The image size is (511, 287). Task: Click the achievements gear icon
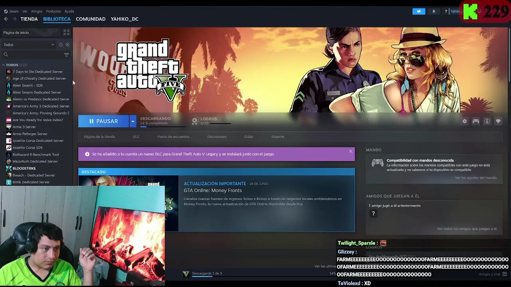click(x=194, y=121)
